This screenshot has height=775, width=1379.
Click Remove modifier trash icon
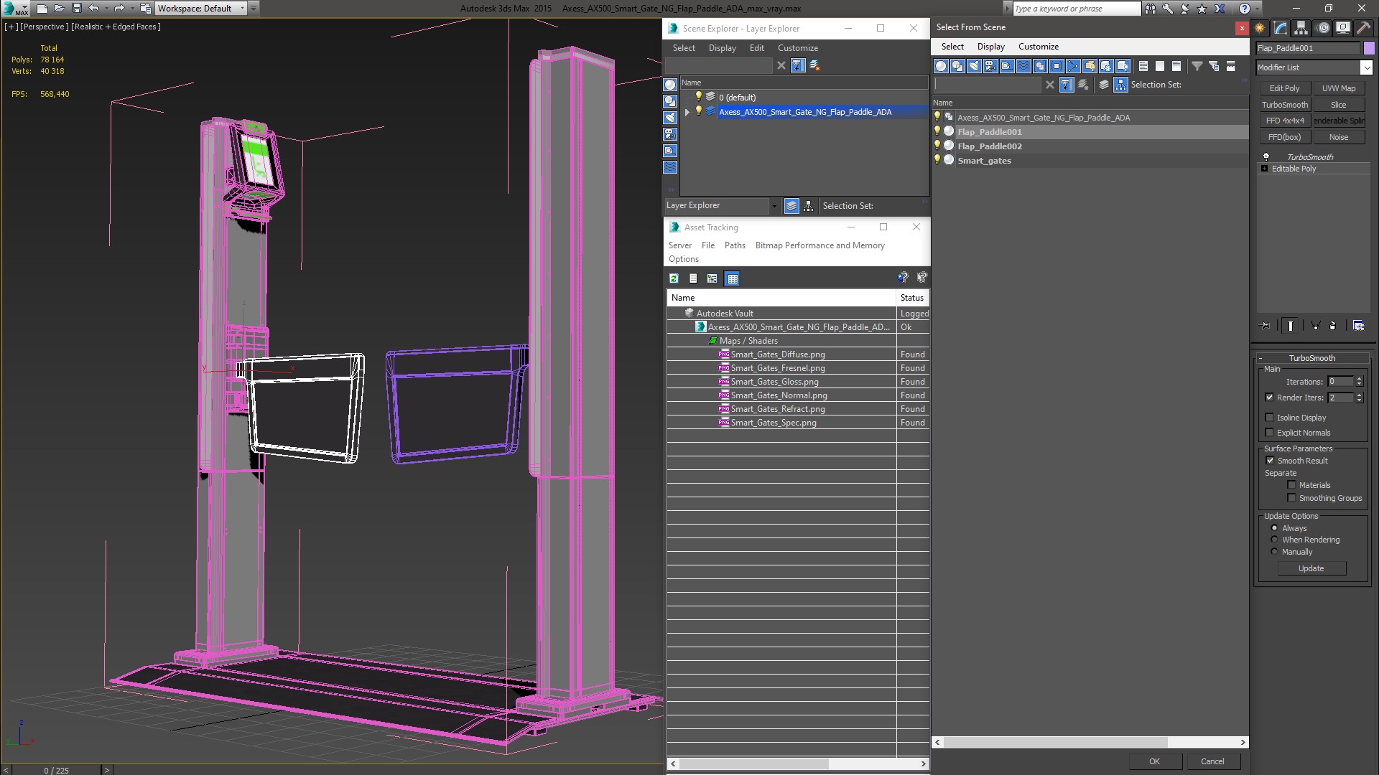click(1332, 325)
